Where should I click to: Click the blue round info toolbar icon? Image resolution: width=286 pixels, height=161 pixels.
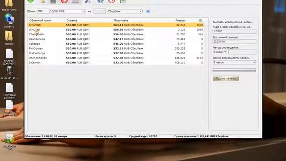coord(101,1)
